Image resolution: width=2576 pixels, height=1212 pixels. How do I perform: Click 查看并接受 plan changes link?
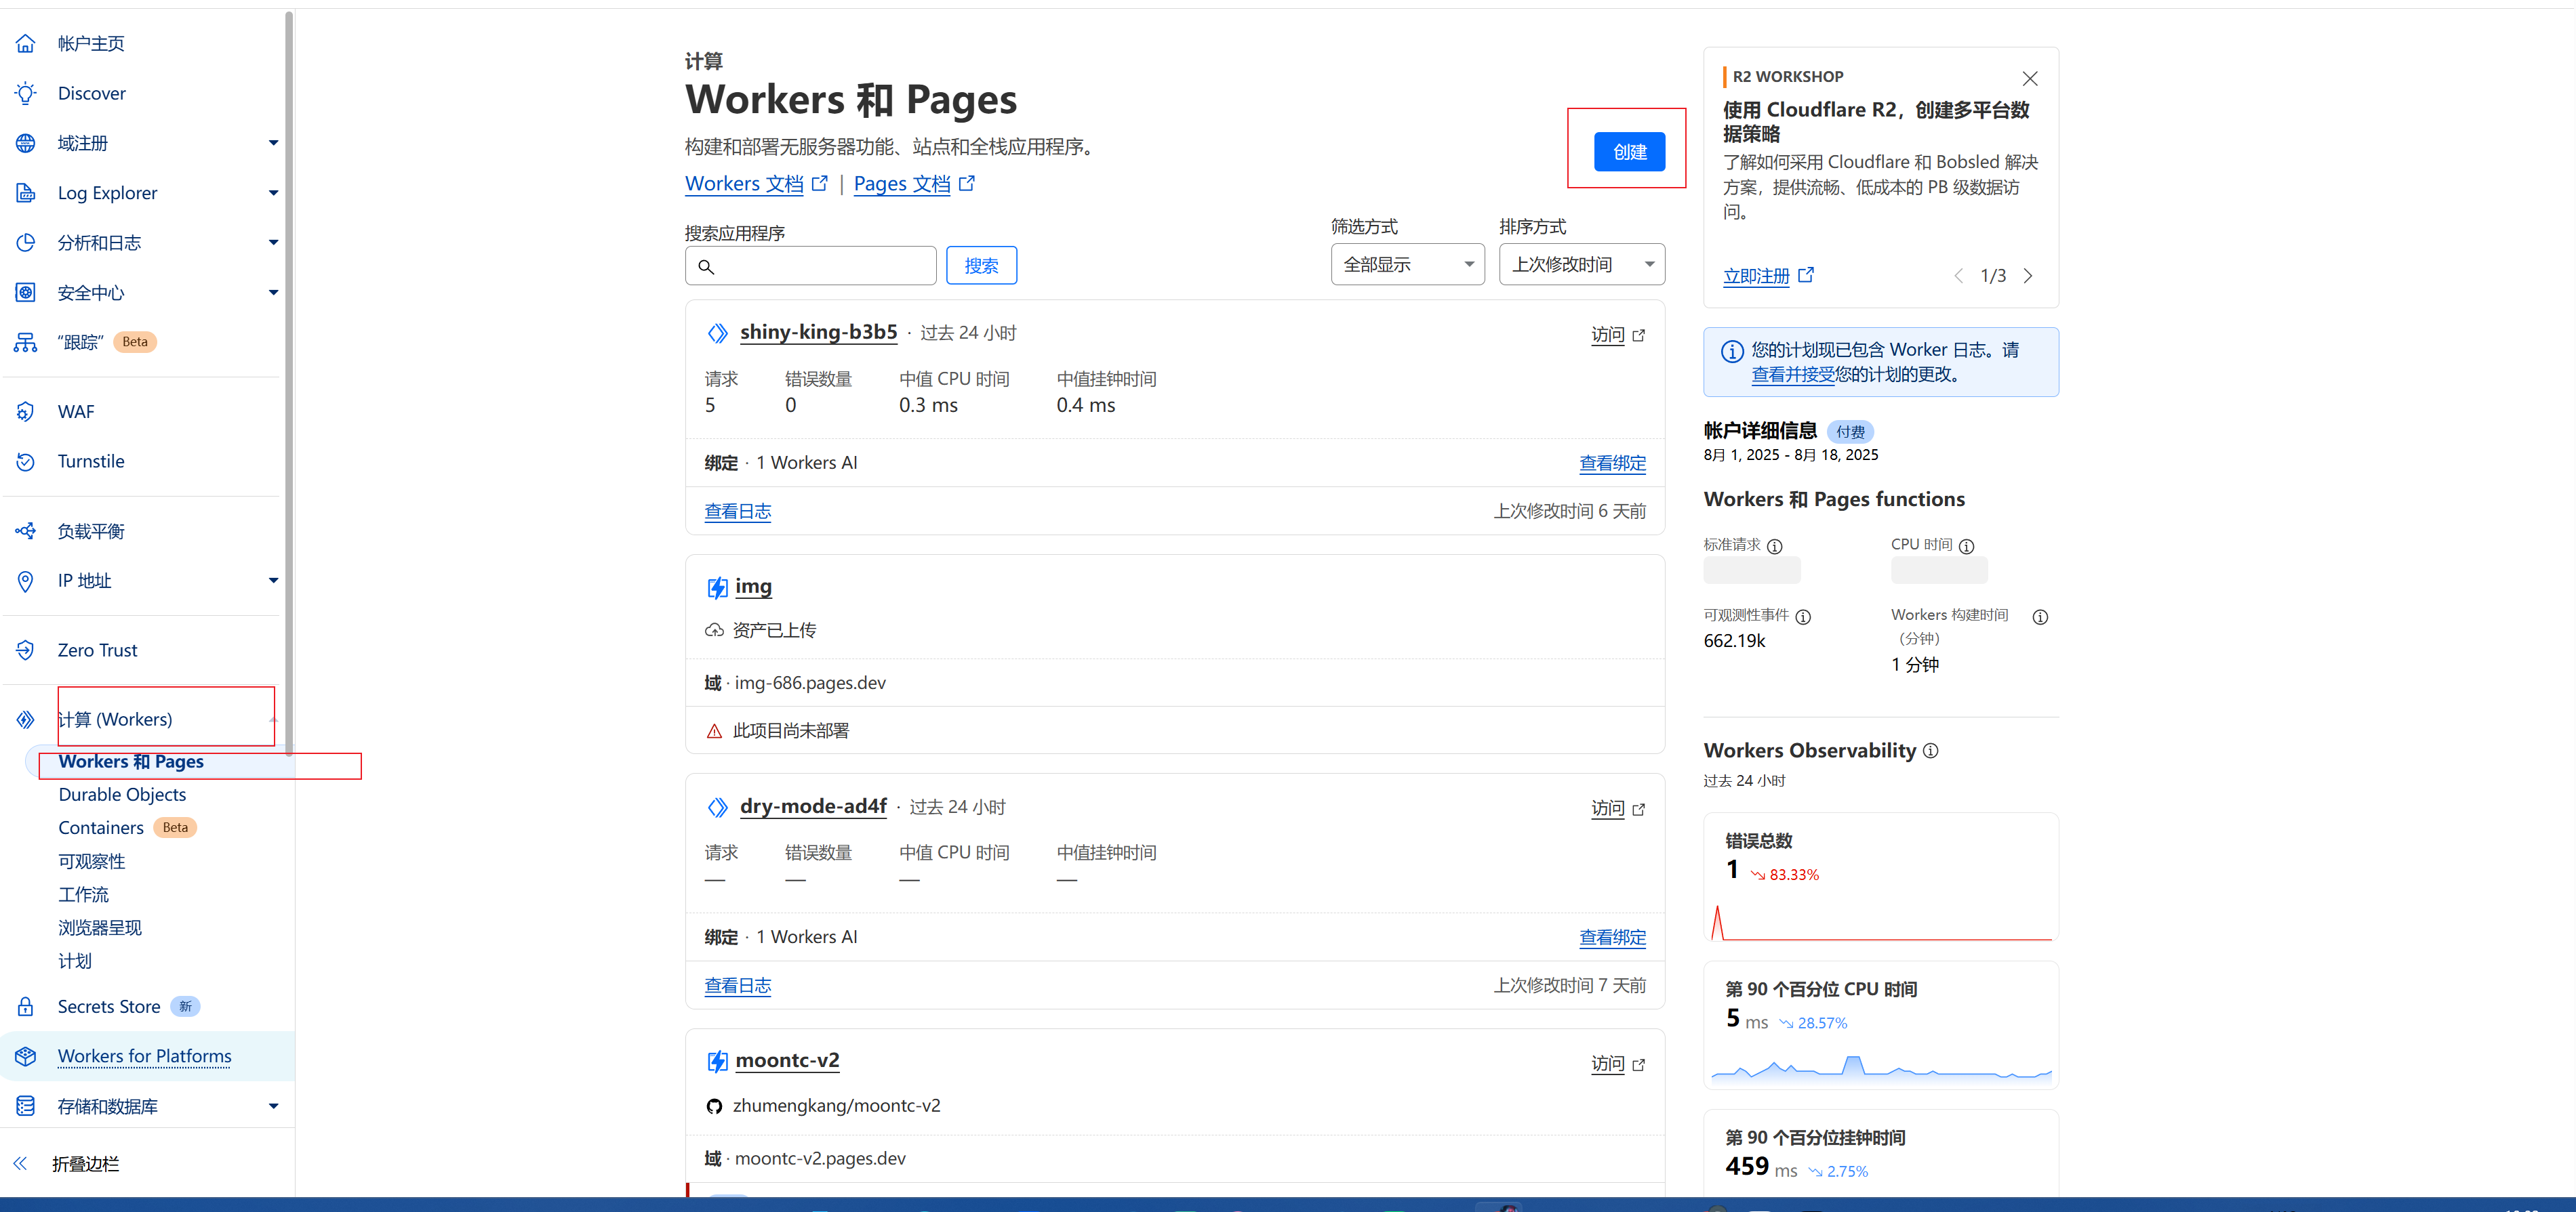(1793, 375)
